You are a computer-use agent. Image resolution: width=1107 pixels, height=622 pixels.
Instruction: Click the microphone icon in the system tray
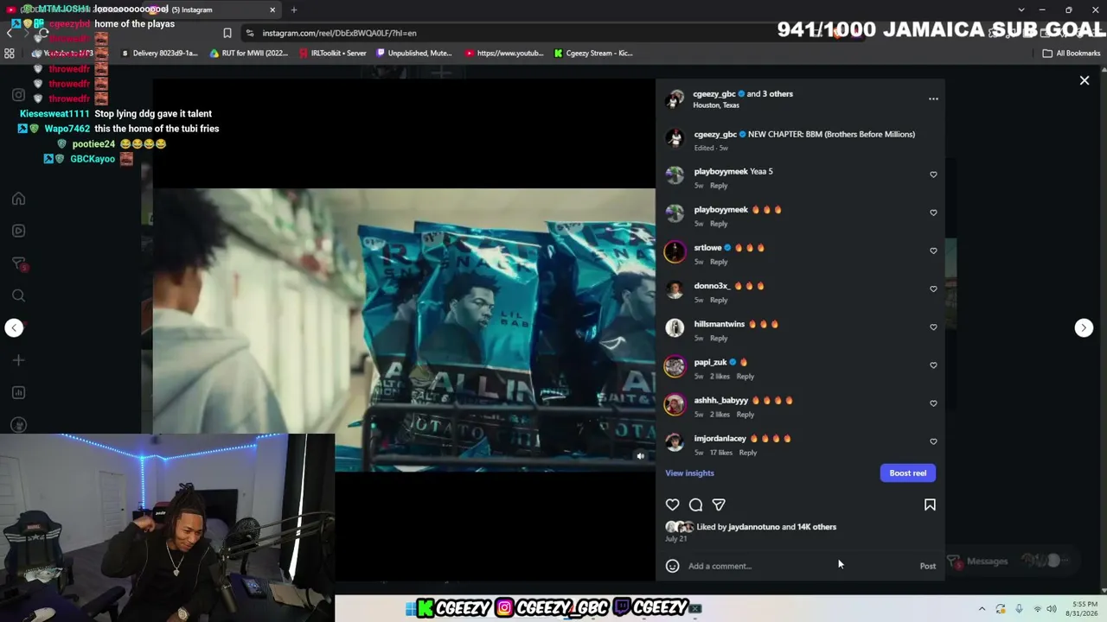click(x=1019, y=609)
